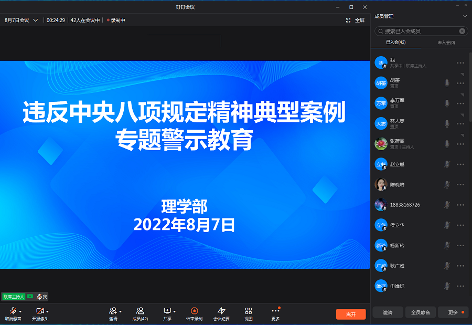Click the 搜索已入会成员 search field
This screenshot has height=325, width=472.
click(420, 31)
